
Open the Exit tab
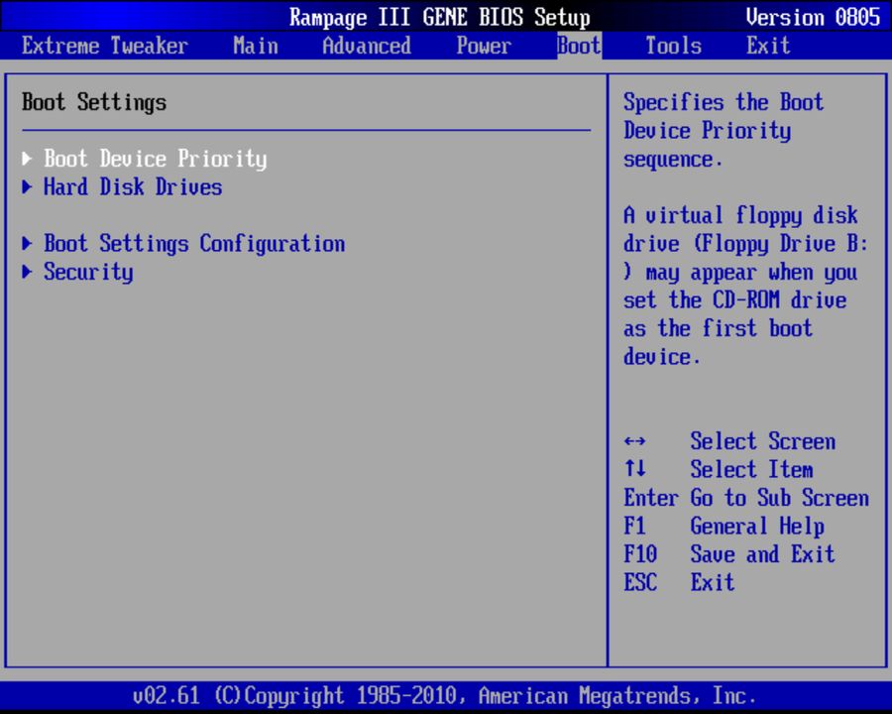[x=768, y=46]
